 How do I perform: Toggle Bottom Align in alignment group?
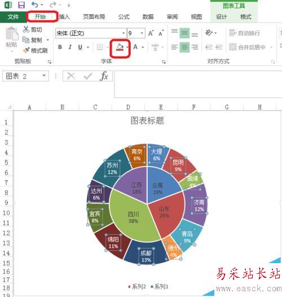point(195,34)
